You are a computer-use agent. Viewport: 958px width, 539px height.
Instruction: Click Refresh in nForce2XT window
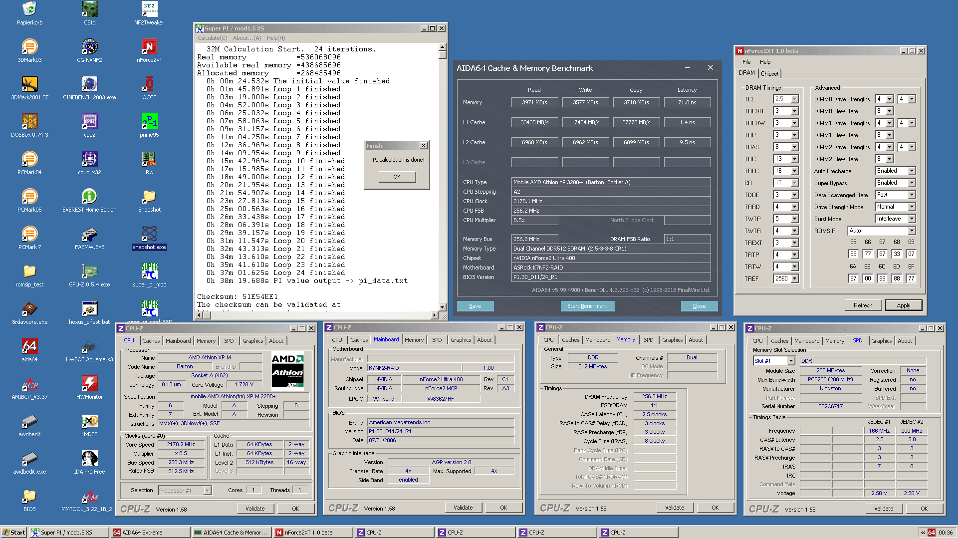point(863,305)
